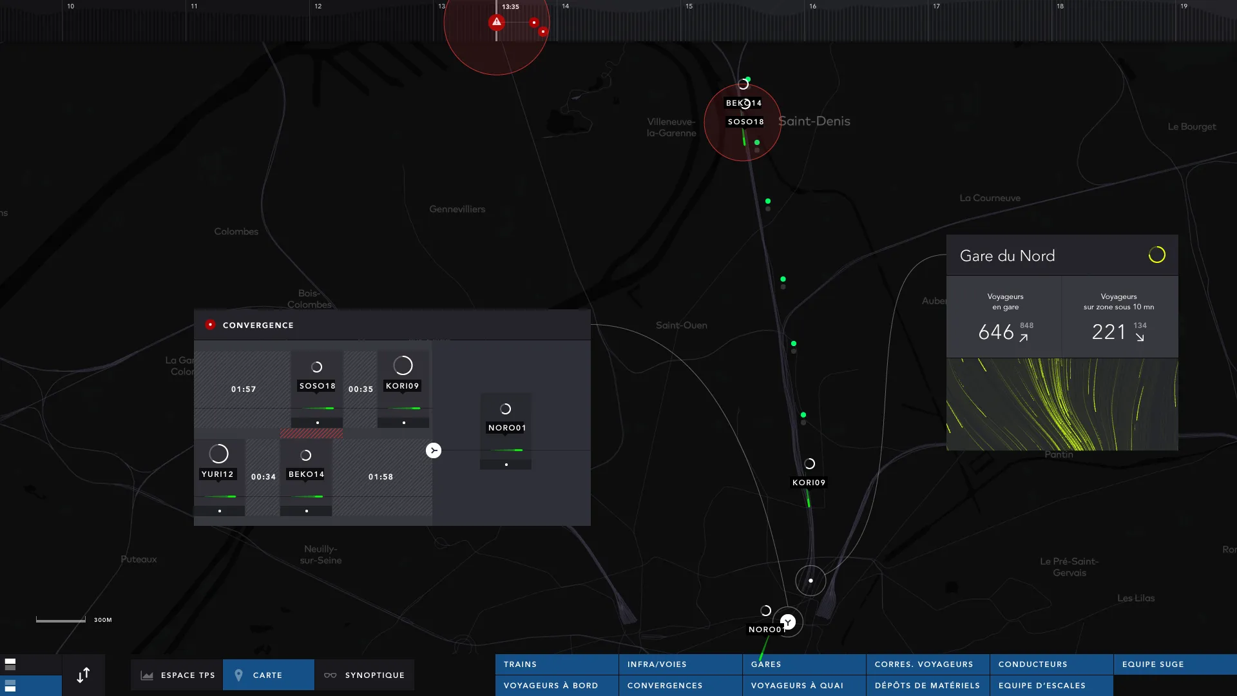Screen dimensions: 1237x696
Task: Click the DÉPÔTS DE MATÉRIELS filter button
Action: [x=927, y=685]
